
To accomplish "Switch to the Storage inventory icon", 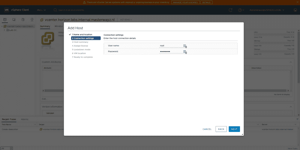I will click(x=23, y=20).
